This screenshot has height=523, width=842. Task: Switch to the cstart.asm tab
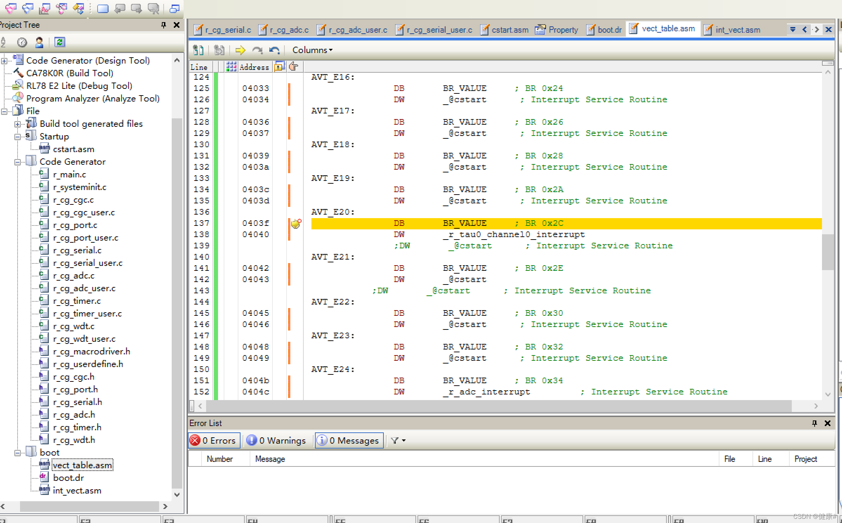[x=505, y=30]
